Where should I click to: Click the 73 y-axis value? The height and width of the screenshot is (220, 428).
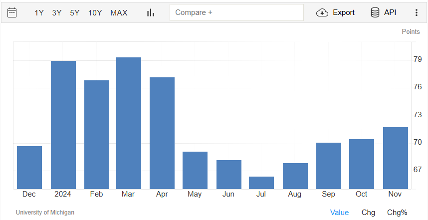pyautogui.click(x=418, y=115)
